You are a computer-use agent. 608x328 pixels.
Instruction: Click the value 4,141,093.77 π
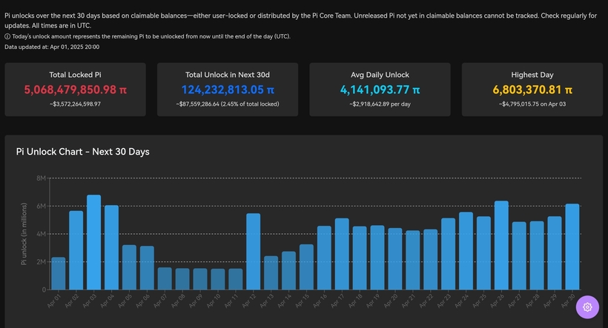(380, 90)
